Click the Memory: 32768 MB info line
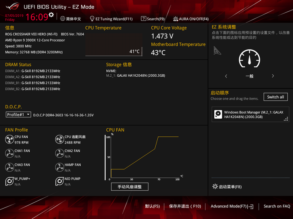 (x=34, y=52)
